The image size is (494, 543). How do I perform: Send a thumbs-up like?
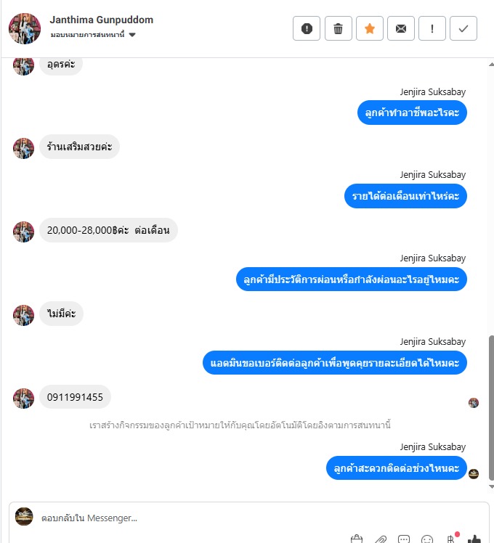[x=474, y=539]
